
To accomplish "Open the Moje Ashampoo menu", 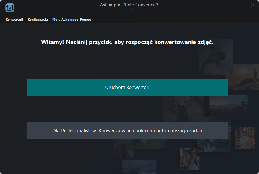I will click(66, 20).
